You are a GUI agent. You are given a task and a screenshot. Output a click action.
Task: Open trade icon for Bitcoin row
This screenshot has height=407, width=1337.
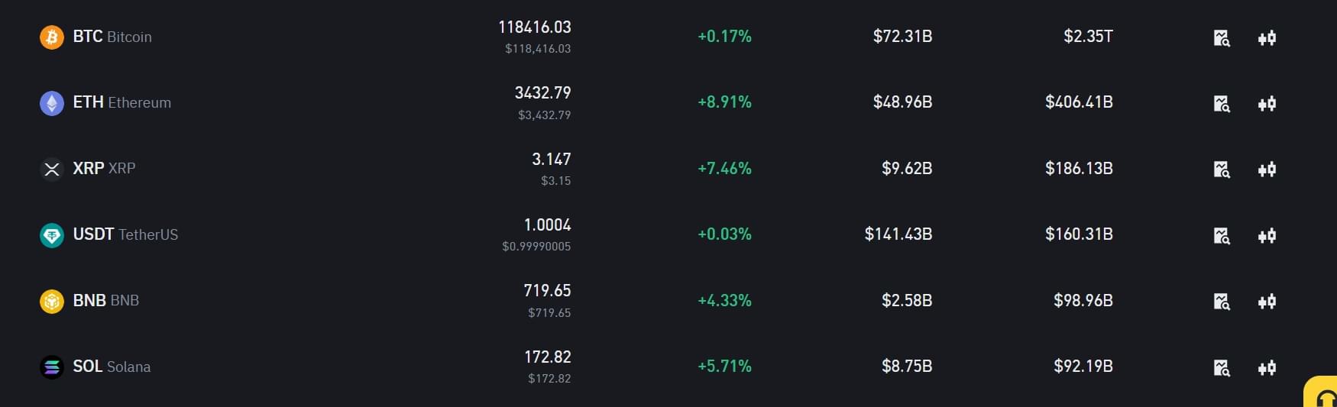(1267, 37)
